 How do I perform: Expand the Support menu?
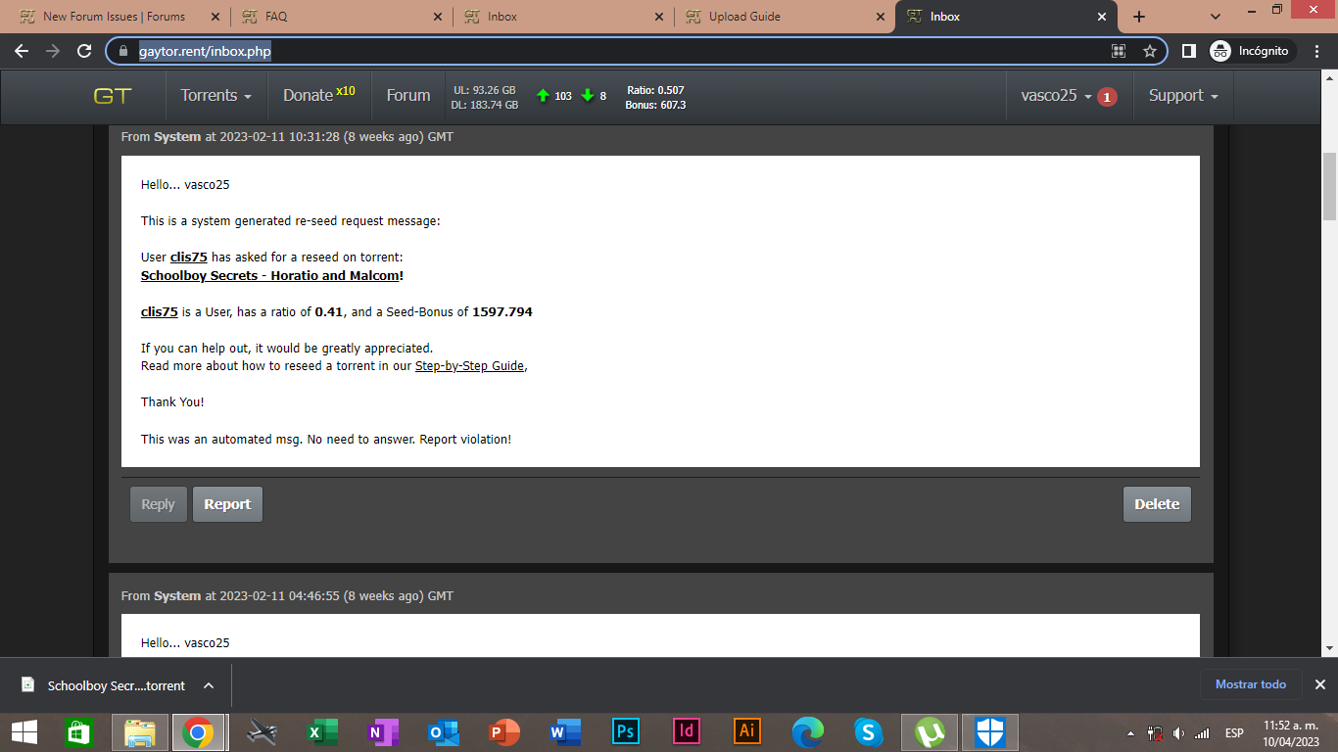click(1182, 95)
